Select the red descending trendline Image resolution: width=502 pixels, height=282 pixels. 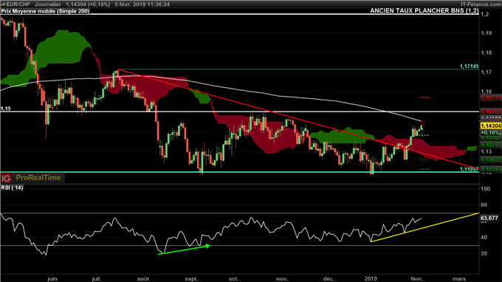coord(298,119)
